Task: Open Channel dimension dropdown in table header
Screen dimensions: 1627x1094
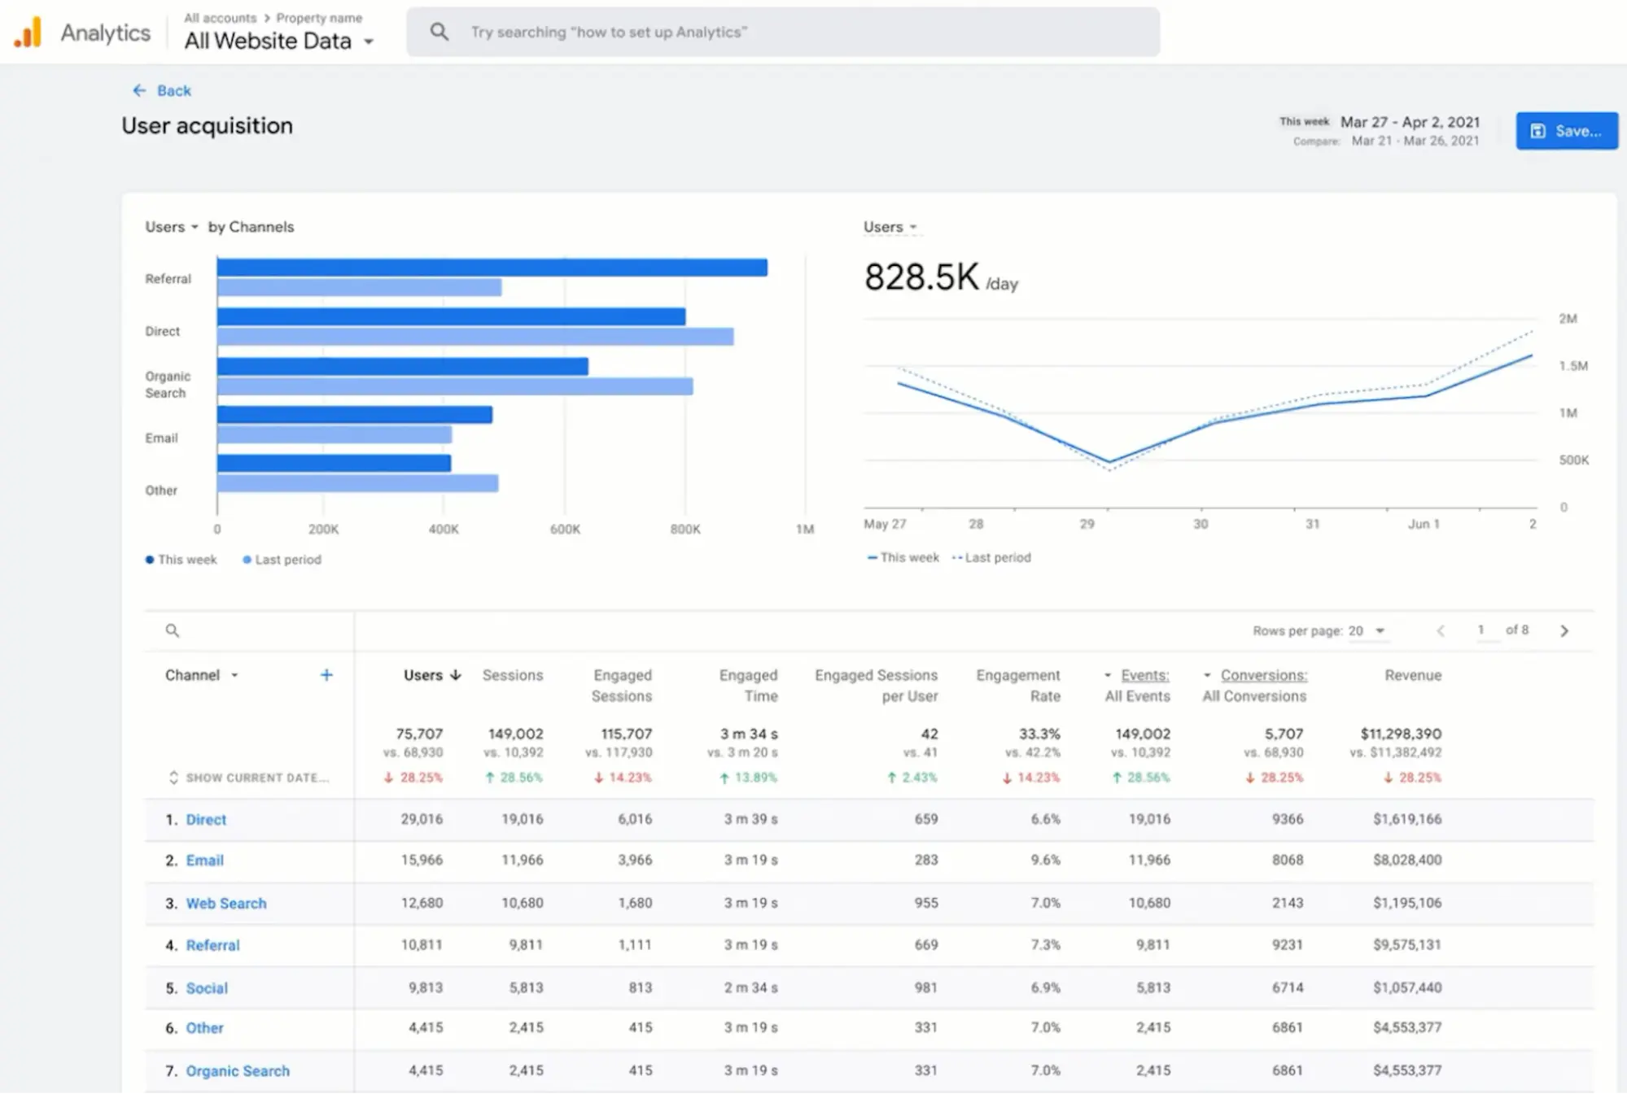Action: click(x=234, y=675)
